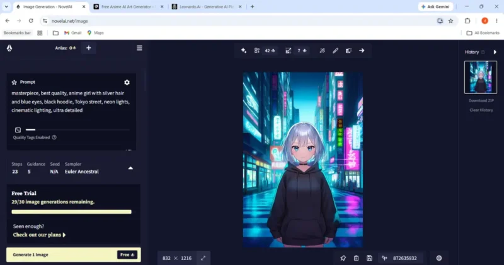Click the generated anime girl image
Viewport: 504px width, 265px height.
(x=303, y=160)
